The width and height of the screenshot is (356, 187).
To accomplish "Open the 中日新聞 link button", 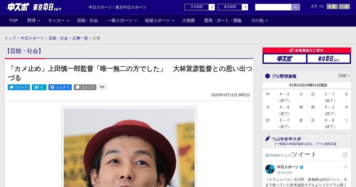I will click(197, 7).
